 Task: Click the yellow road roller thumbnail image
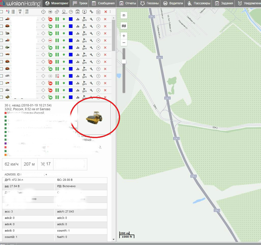pos(94,118)
